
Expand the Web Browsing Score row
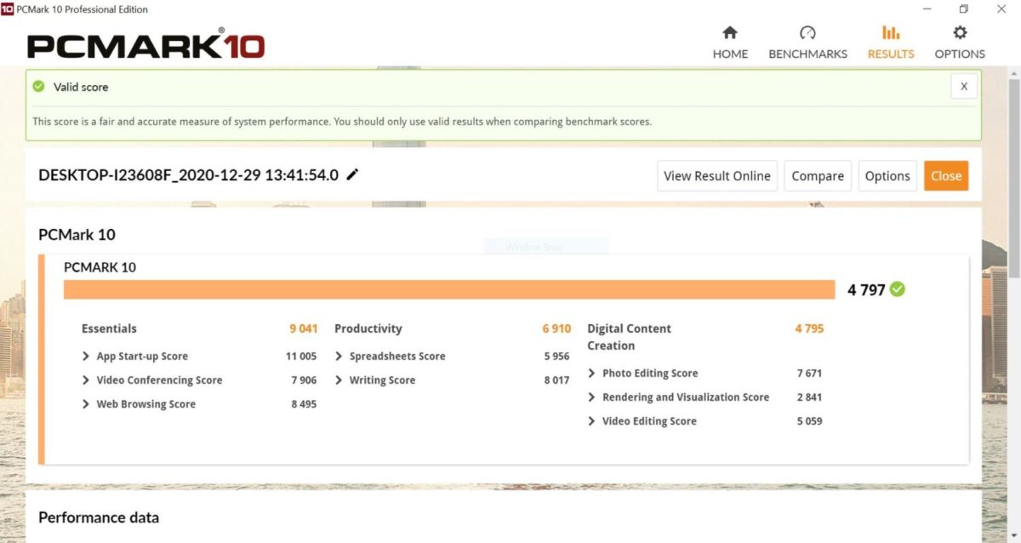tap(86, 404)
